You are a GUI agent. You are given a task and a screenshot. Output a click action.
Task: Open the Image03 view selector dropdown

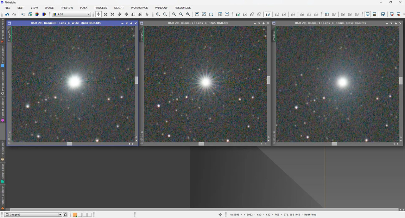pyautogui.click(x=34, y=215)
